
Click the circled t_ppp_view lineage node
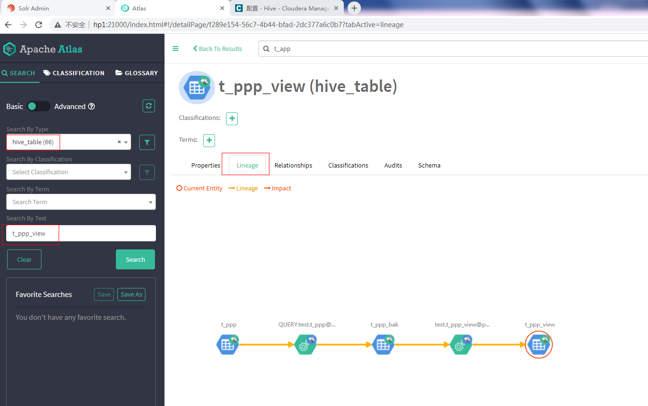tap(539, 345)
